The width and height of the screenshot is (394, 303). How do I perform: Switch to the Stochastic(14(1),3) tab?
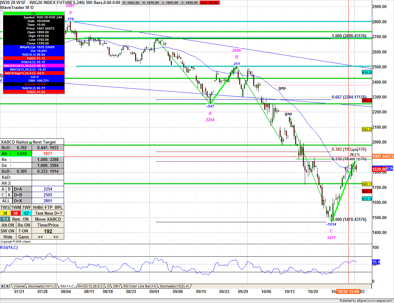click(42, 286)
